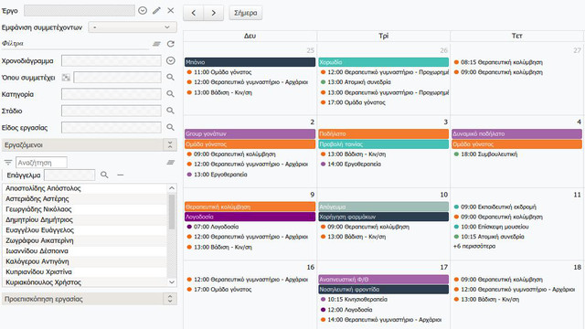The width and height of the screenshot is (585, 329).
Task: Collapse the Εργαζόμενοι panel
Action: [x=170, y=144]
